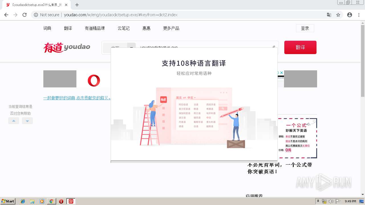Viewport: 365px width, 205px height.
Task: Open a new browser tab
Action: [77, 5]
